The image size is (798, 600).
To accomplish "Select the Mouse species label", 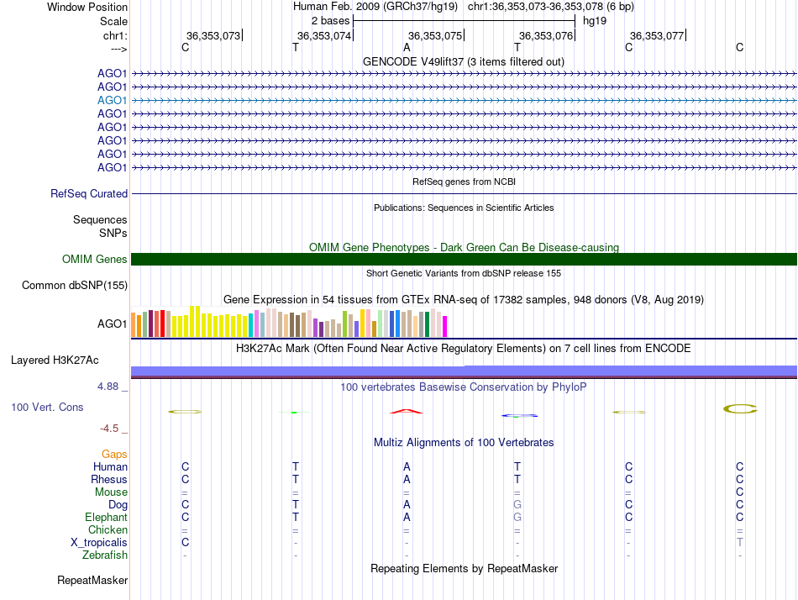I will tap(111, 492).
